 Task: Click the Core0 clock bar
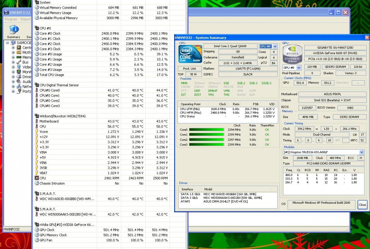tap(206, 130)
